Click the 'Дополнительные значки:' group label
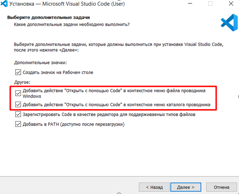 pyautogui.click(x=40, y=63)
